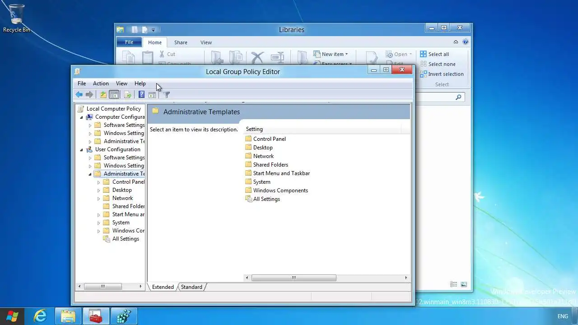Open the Help menu
Screen dimensions: 578x325
140,84
